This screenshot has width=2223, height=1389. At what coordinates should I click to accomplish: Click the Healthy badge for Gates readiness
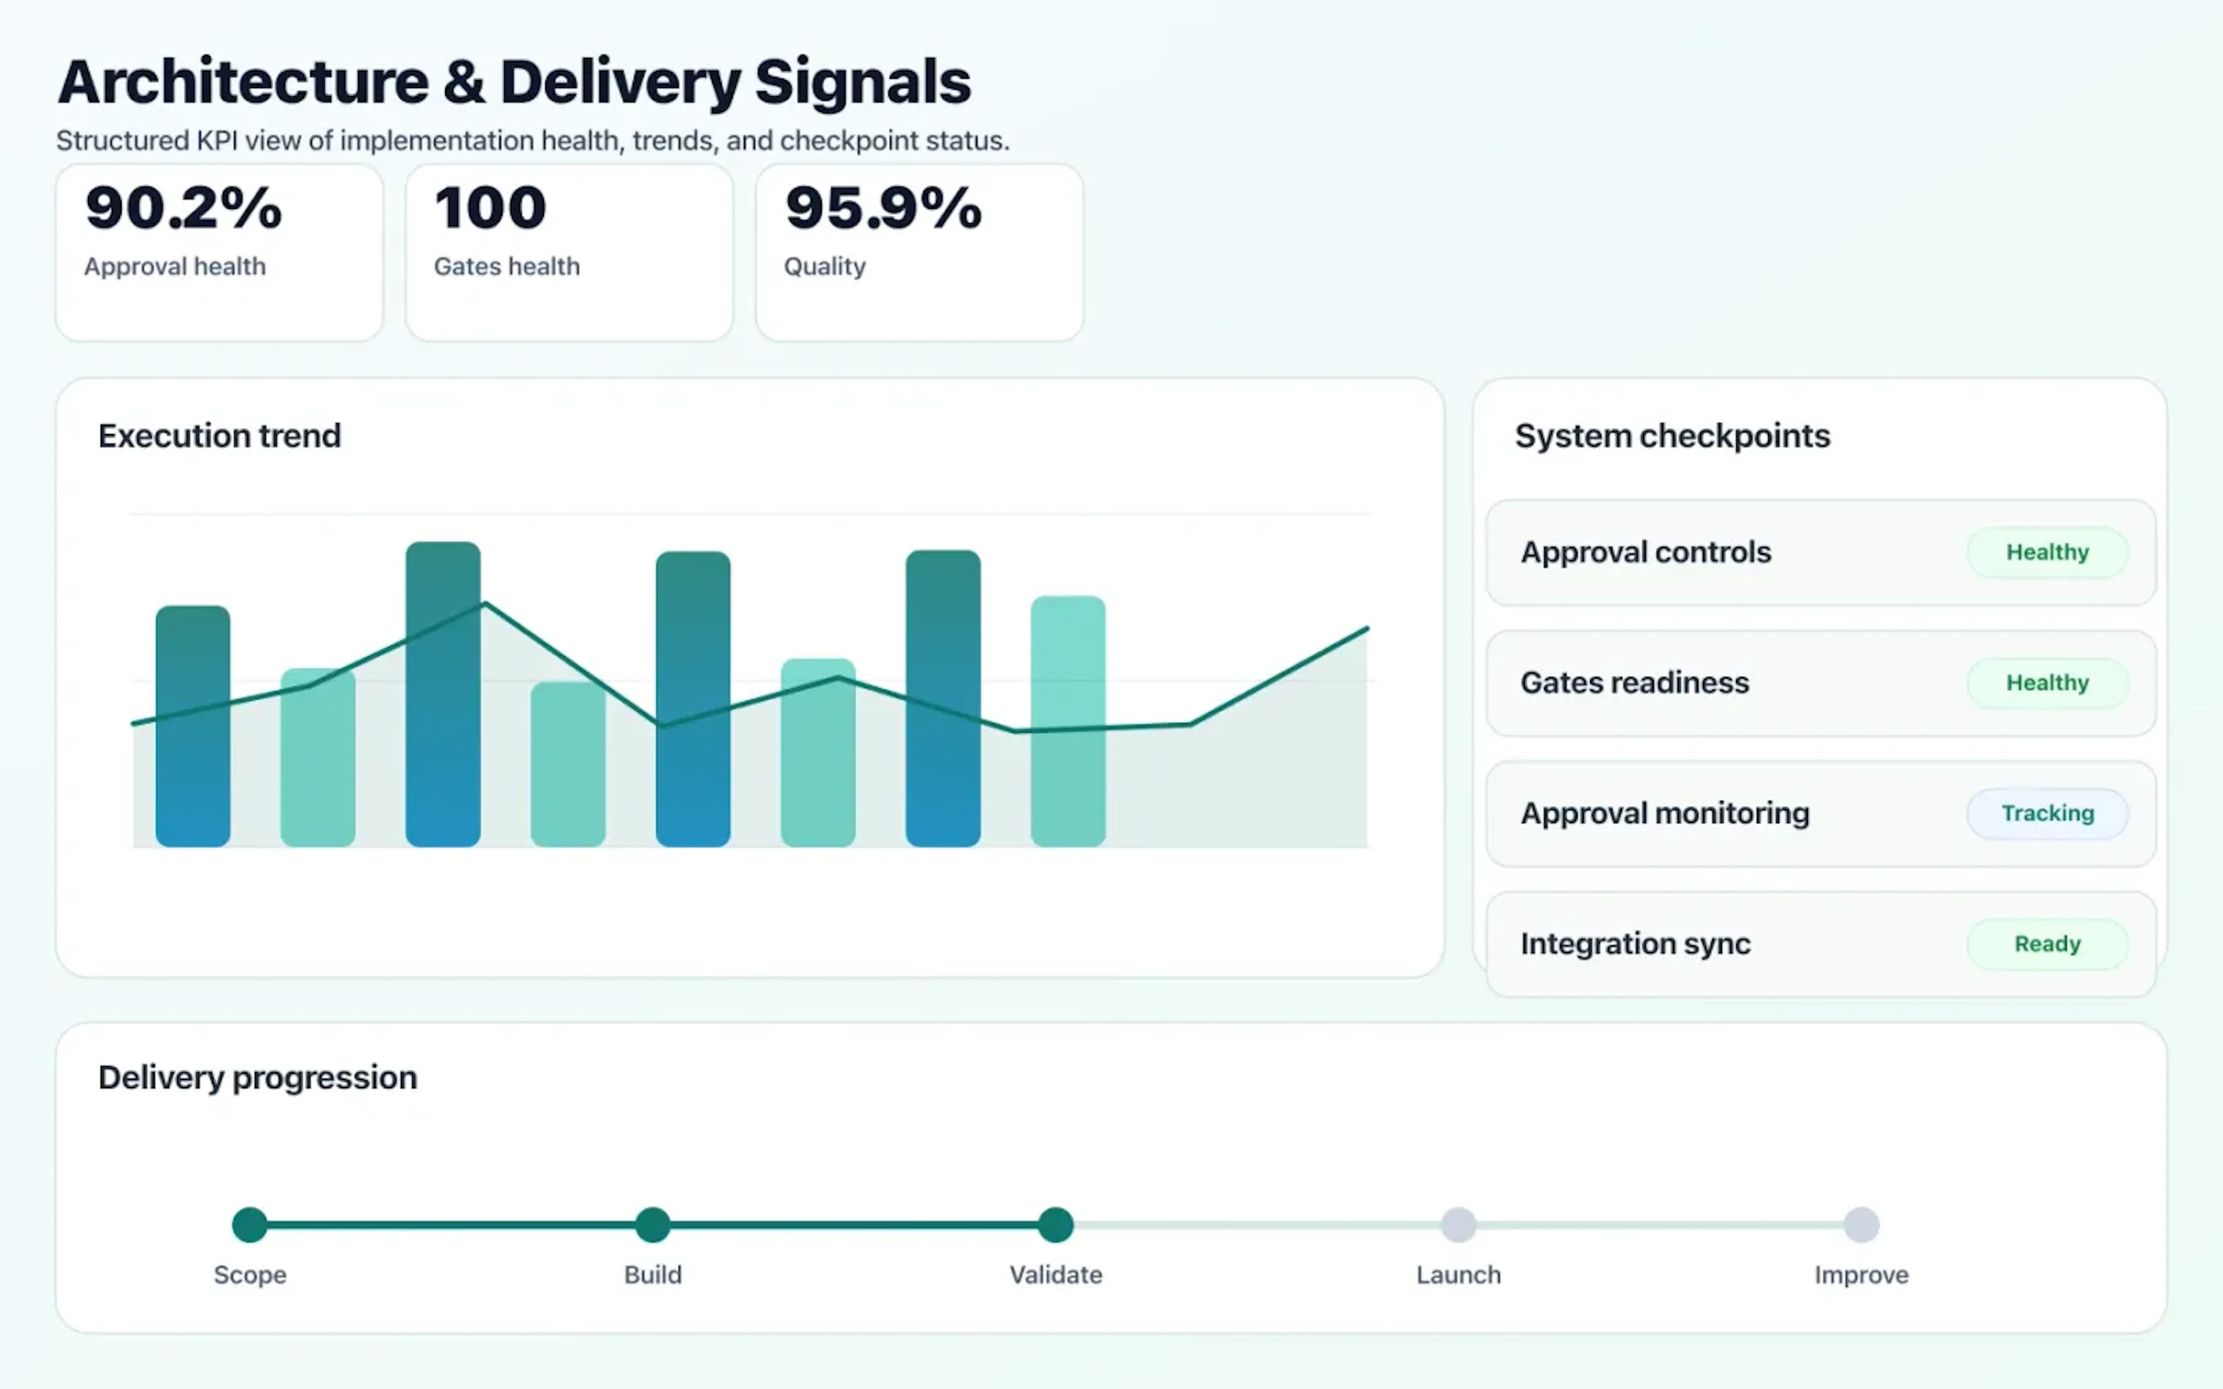[x=2046, y=682]
